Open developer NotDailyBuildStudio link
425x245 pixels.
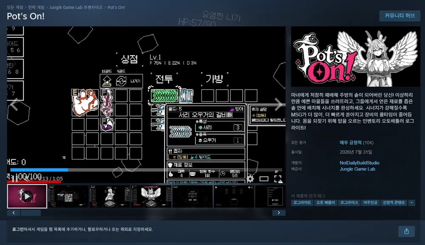[x=360, y=163]
